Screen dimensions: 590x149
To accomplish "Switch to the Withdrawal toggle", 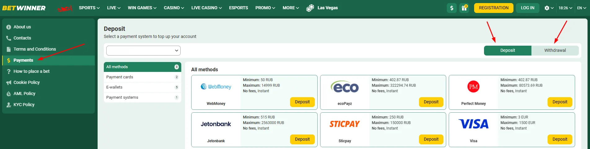I will [x=555, y=50].
